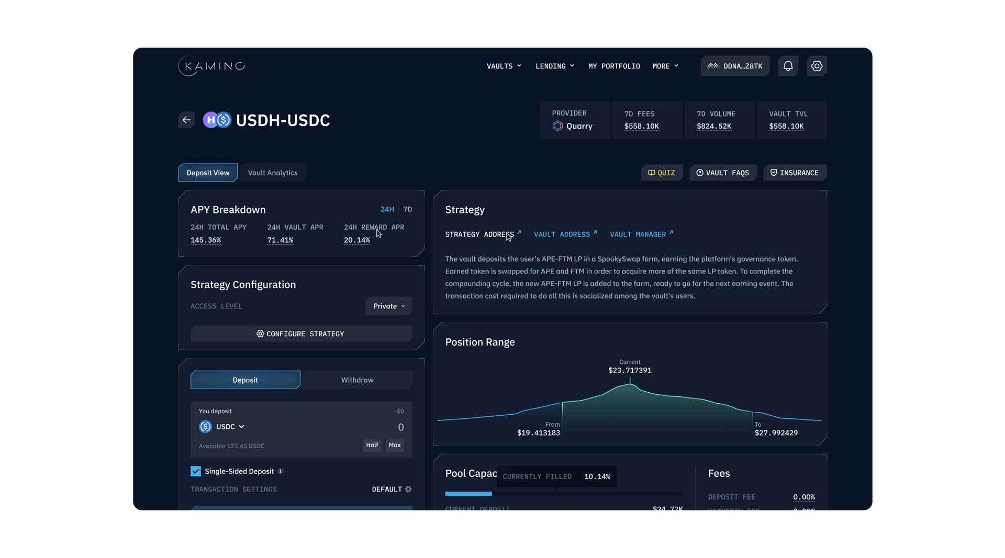This screenshot has width=1005, height=558.
Task: Expand the More menu
Action: 665,66
